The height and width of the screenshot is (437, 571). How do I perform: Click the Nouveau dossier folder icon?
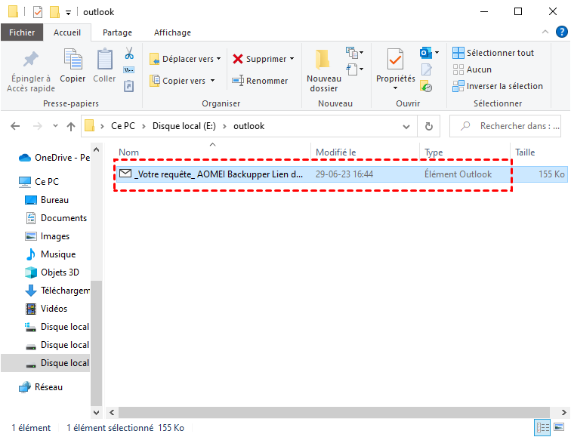[x=323, y=60]
